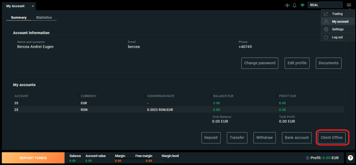Screen dimensions: 356x165
Task: Select Trading from the dropdown menu
Action: coord(337,14)
